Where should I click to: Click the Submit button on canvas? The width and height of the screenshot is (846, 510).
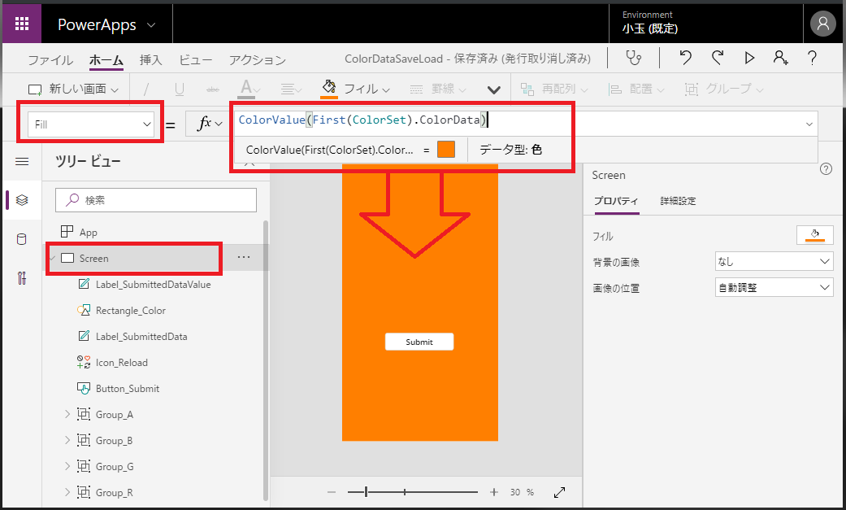tap(419, 342)
